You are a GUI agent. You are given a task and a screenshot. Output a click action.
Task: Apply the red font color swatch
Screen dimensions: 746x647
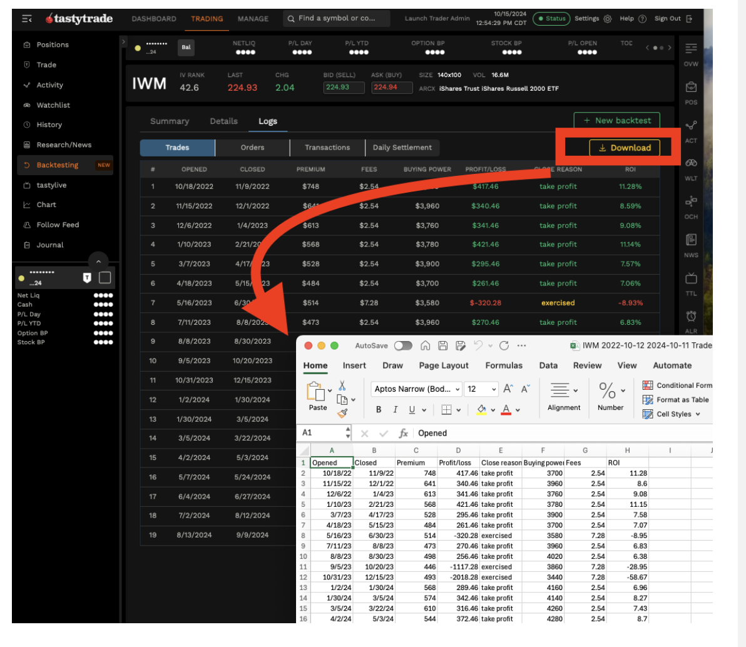coord(506,410)
